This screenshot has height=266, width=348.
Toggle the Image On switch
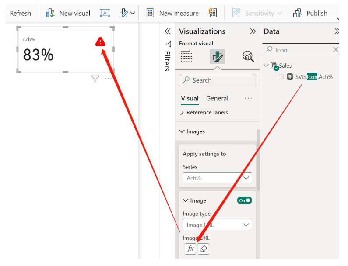(244, 200)
